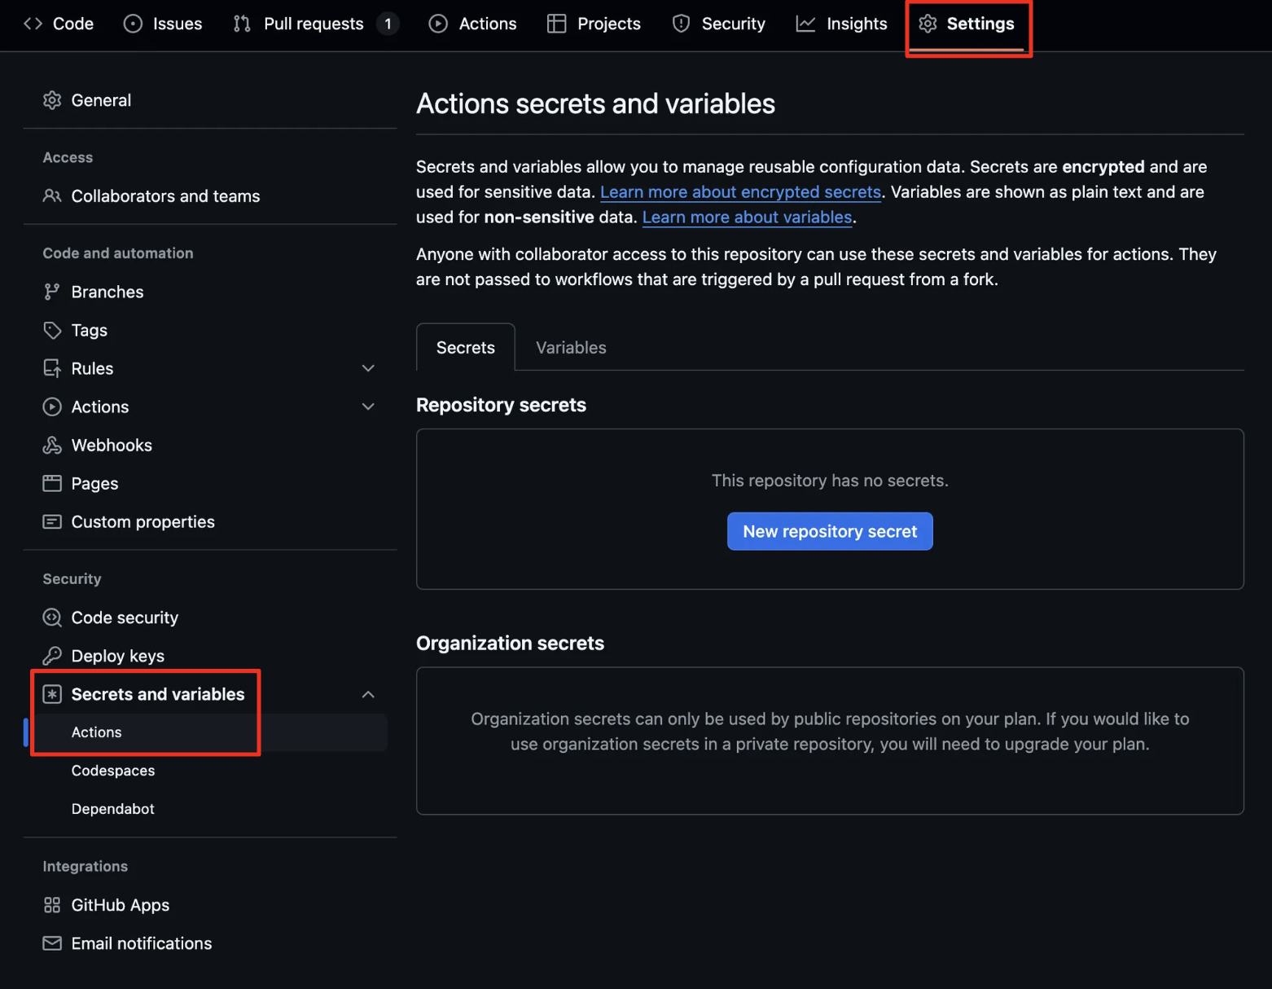Open the Pull requests tab

pyautogui.click(x=316, y=24)
